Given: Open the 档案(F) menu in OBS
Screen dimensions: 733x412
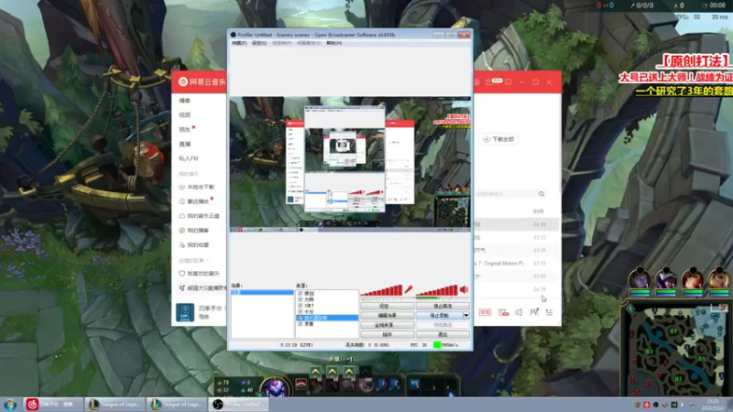Looking at the screenshot, I should coord(239,43).
